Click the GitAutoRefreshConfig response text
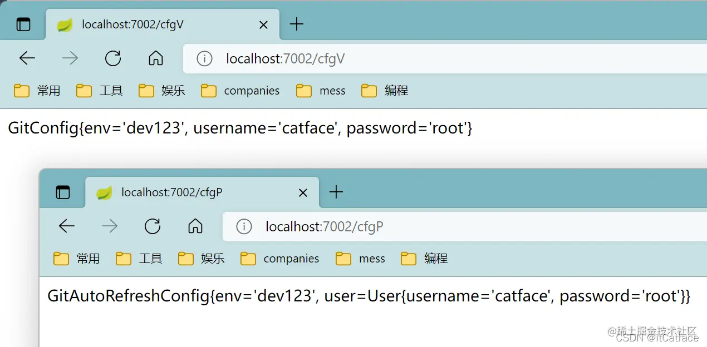 369,296
